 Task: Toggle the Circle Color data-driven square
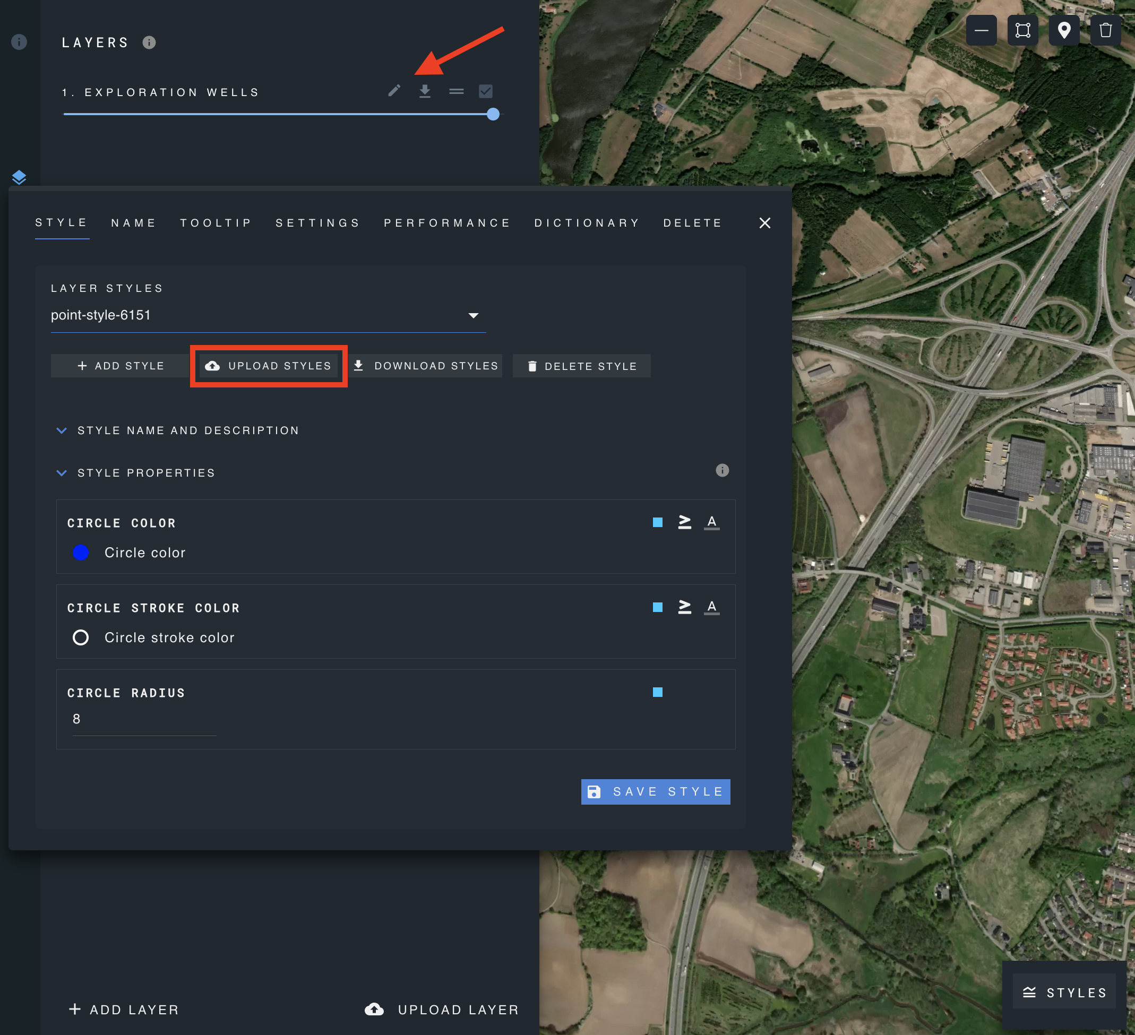(x=658, y=523)
